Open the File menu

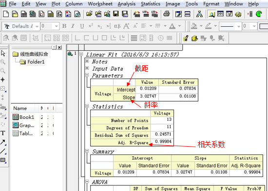point(13,4)
